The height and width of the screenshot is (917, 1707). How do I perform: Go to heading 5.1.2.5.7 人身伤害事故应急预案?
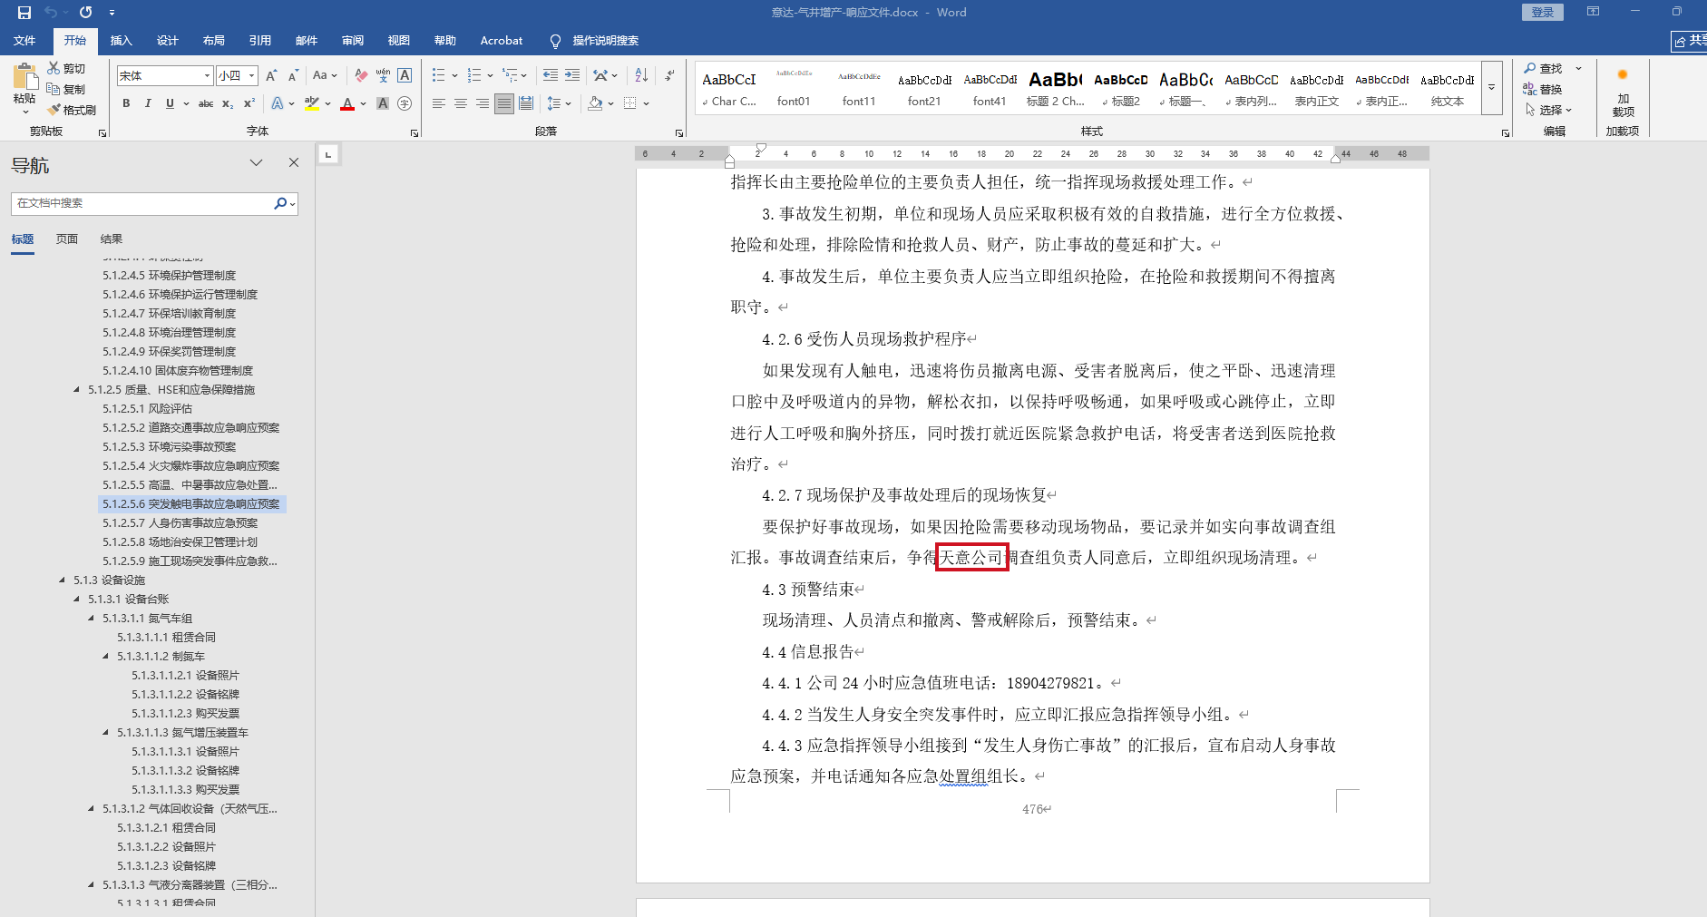180,523
